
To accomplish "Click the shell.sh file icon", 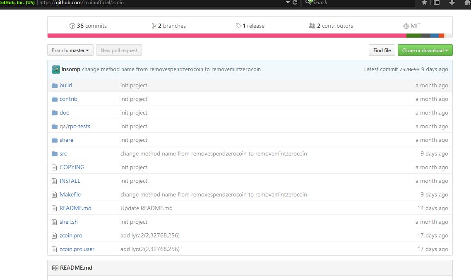I will 54,222.
